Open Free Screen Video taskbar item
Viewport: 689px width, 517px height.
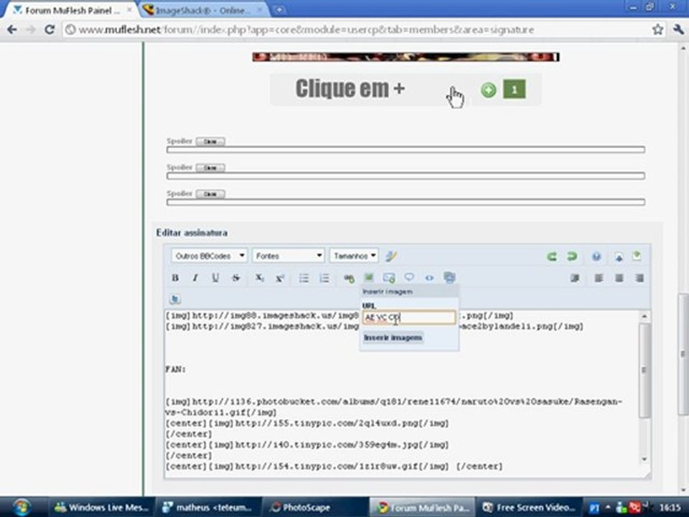pyautogui.click(x=530, y=508)
